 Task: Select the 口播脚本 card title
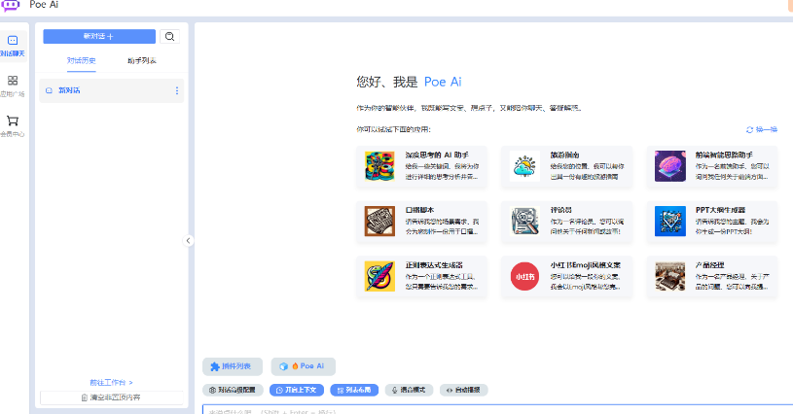(x=419, y=210)
